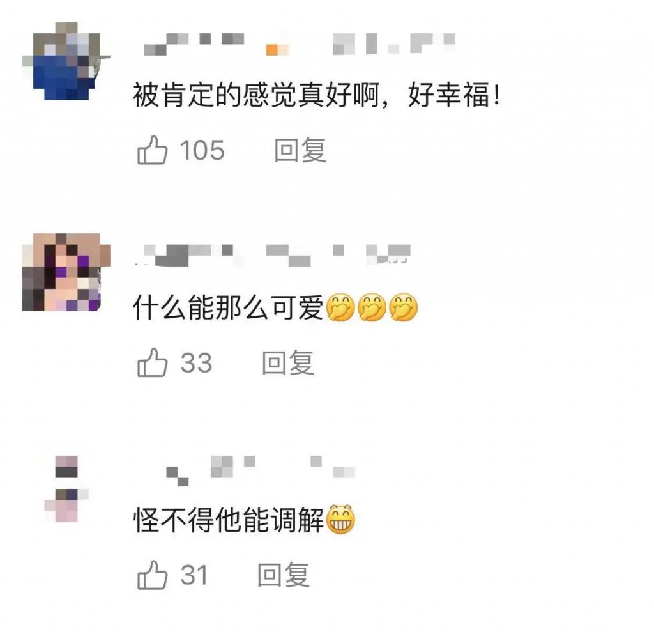This screenshot has height=634, width=654.
Task: Reply to the '被肯定的感觉真好啊' comment
Action: (x=300, y=150)
